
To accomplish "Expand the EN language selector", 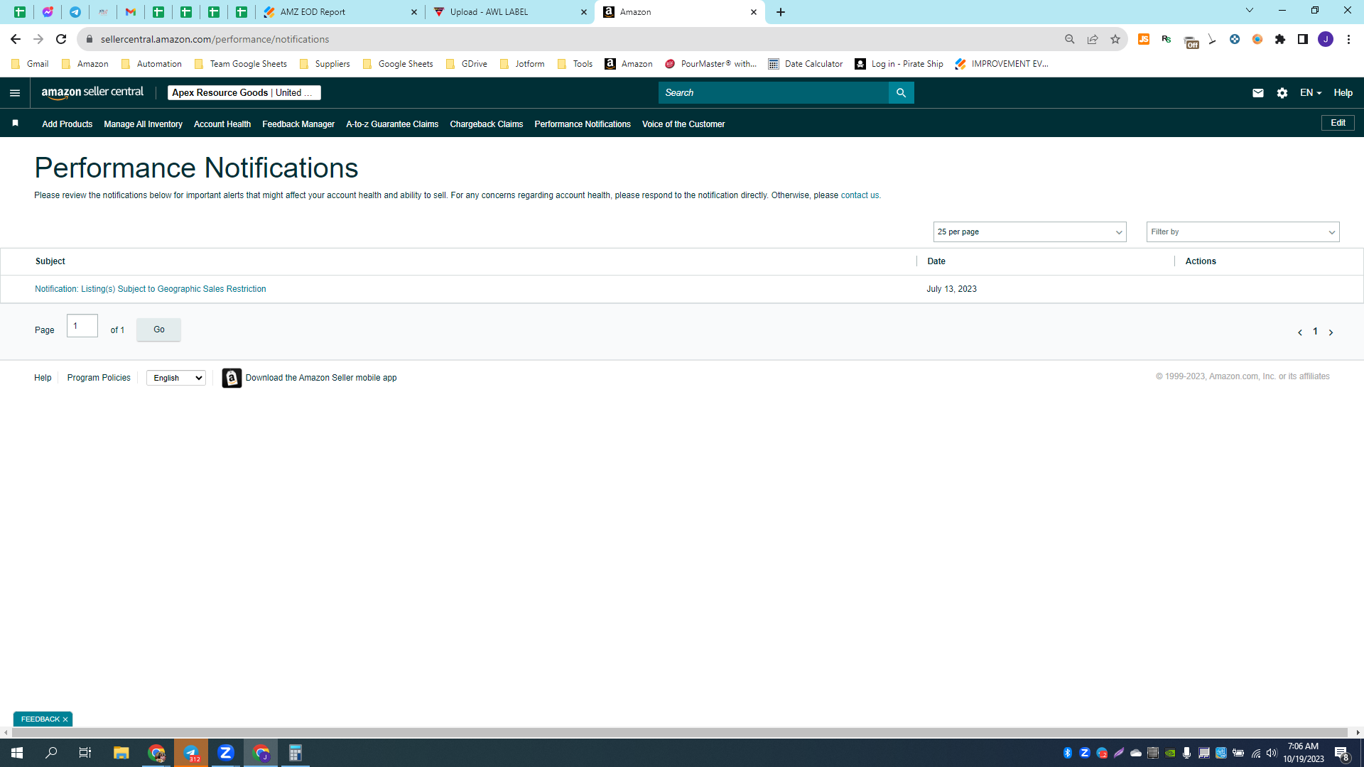I will [1310, 93].
